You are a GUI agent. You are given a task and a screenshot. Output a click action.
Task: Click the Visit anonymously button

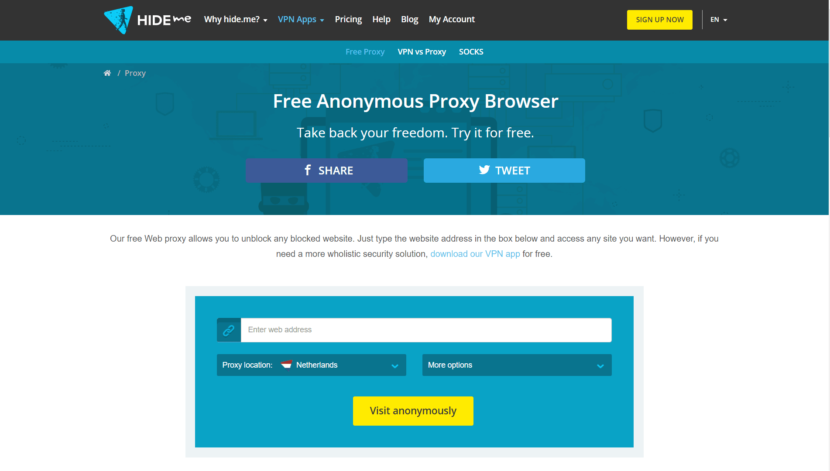tap(413, 411)
